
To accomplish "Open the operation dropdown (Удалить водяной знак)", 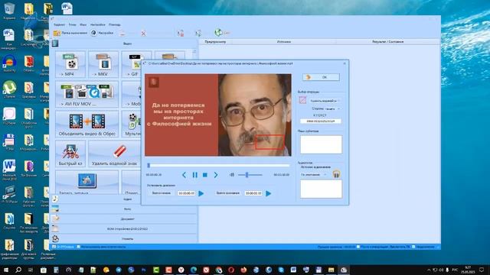I will [325, 101].
